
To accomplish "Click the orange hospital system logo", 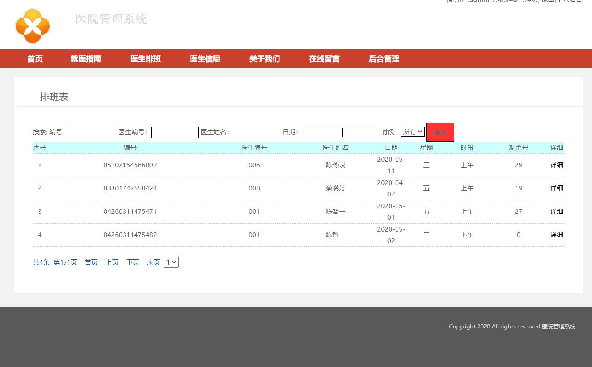I will coord(33,26).
